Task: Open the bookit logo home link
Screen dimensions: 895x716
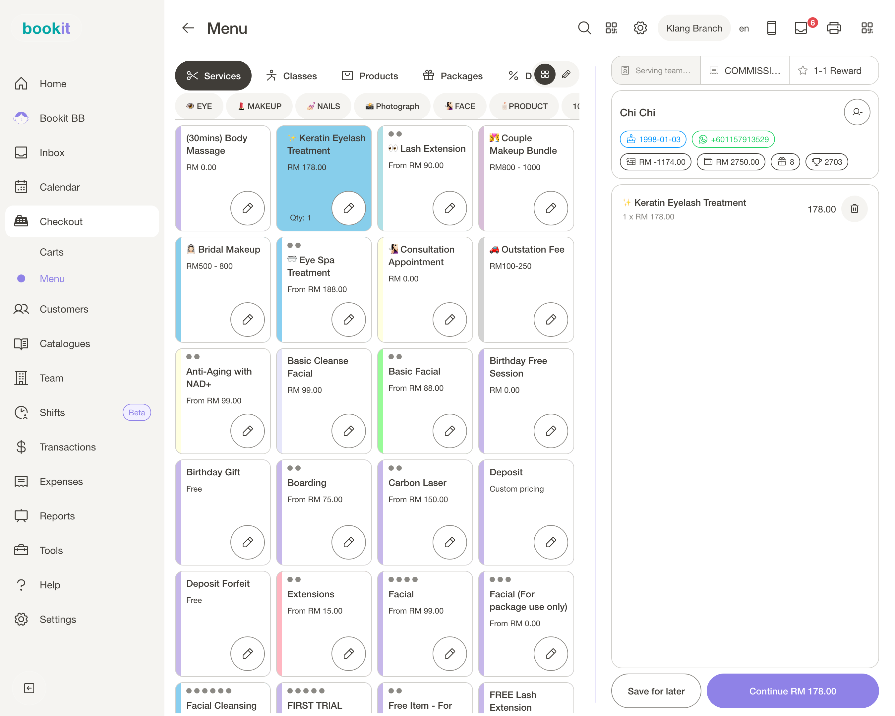Action: pos(46,28)
